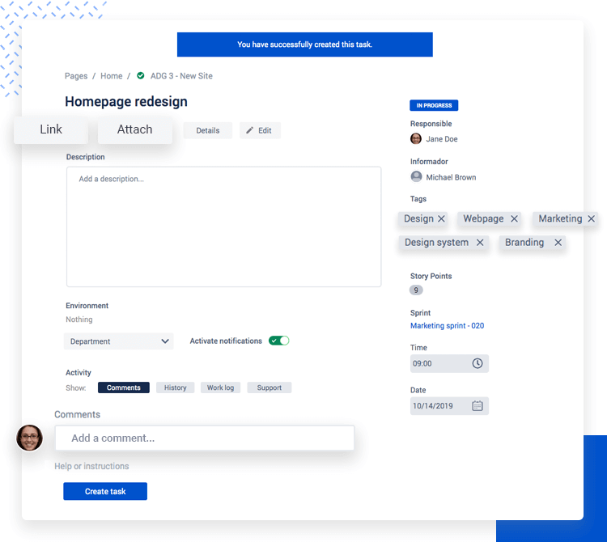The image size is (607, 542).
Task: Click the user avatar beside comment box
Action: (x=29, y=438)
